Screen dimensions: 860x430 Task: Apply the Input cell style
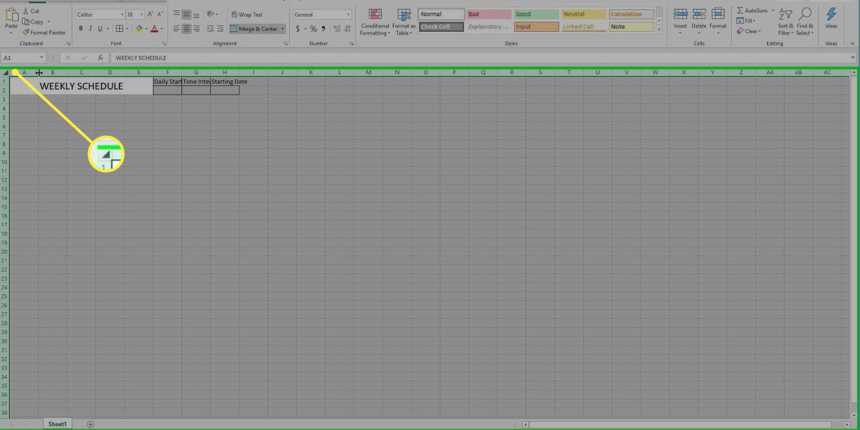(x=536, y=27)
